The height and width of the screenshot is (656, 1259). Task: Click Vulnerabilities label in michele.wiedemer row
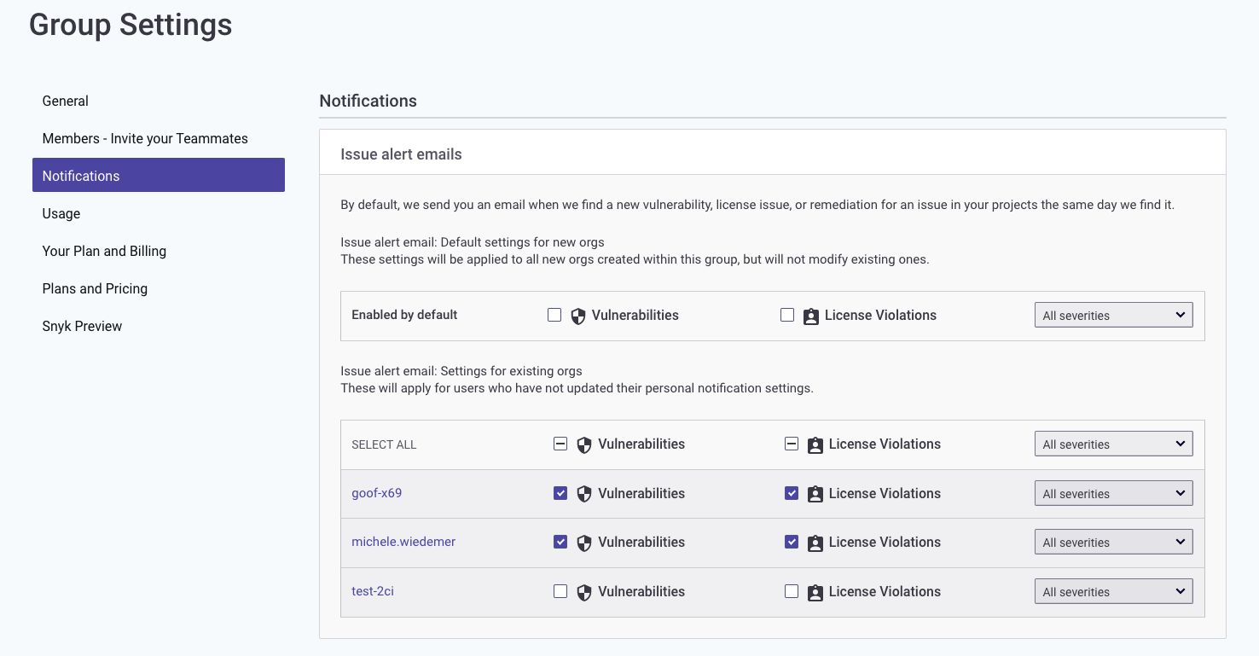pyautogui.click(x=641, y=542)
